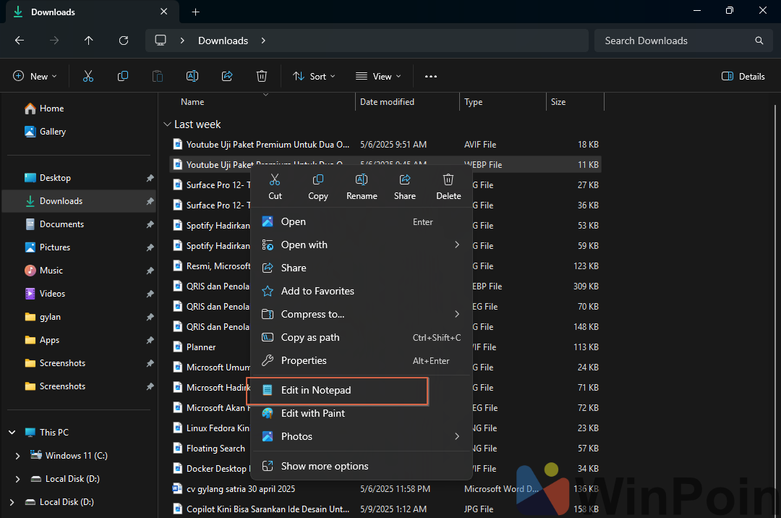Expand the Compress to submenu

pyautogui.click(x=457, y=314)
